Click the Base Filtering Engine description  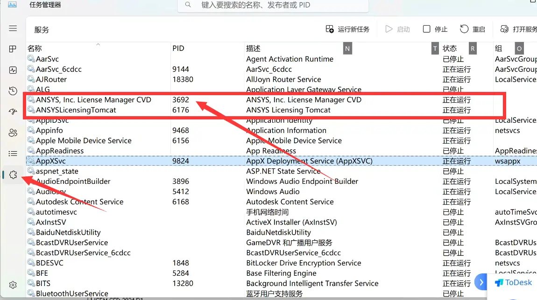tap(281, 273)
